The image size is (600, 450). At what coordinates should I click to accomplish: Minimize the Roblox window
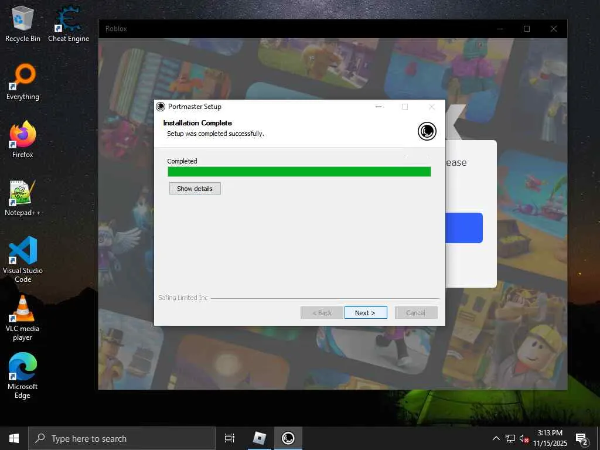pos(500,29)
